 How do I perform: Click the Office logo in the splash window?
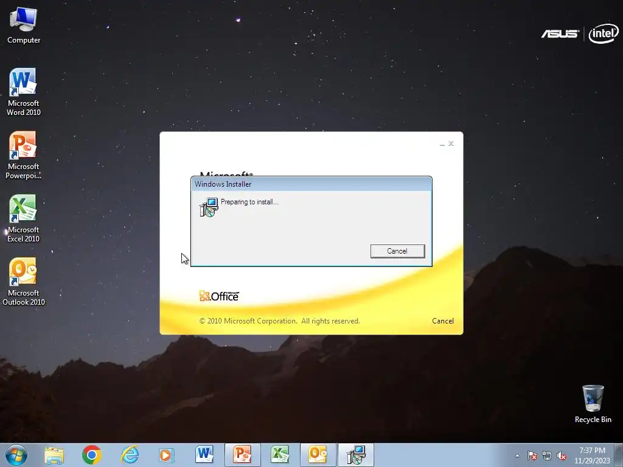coord(219,296)
